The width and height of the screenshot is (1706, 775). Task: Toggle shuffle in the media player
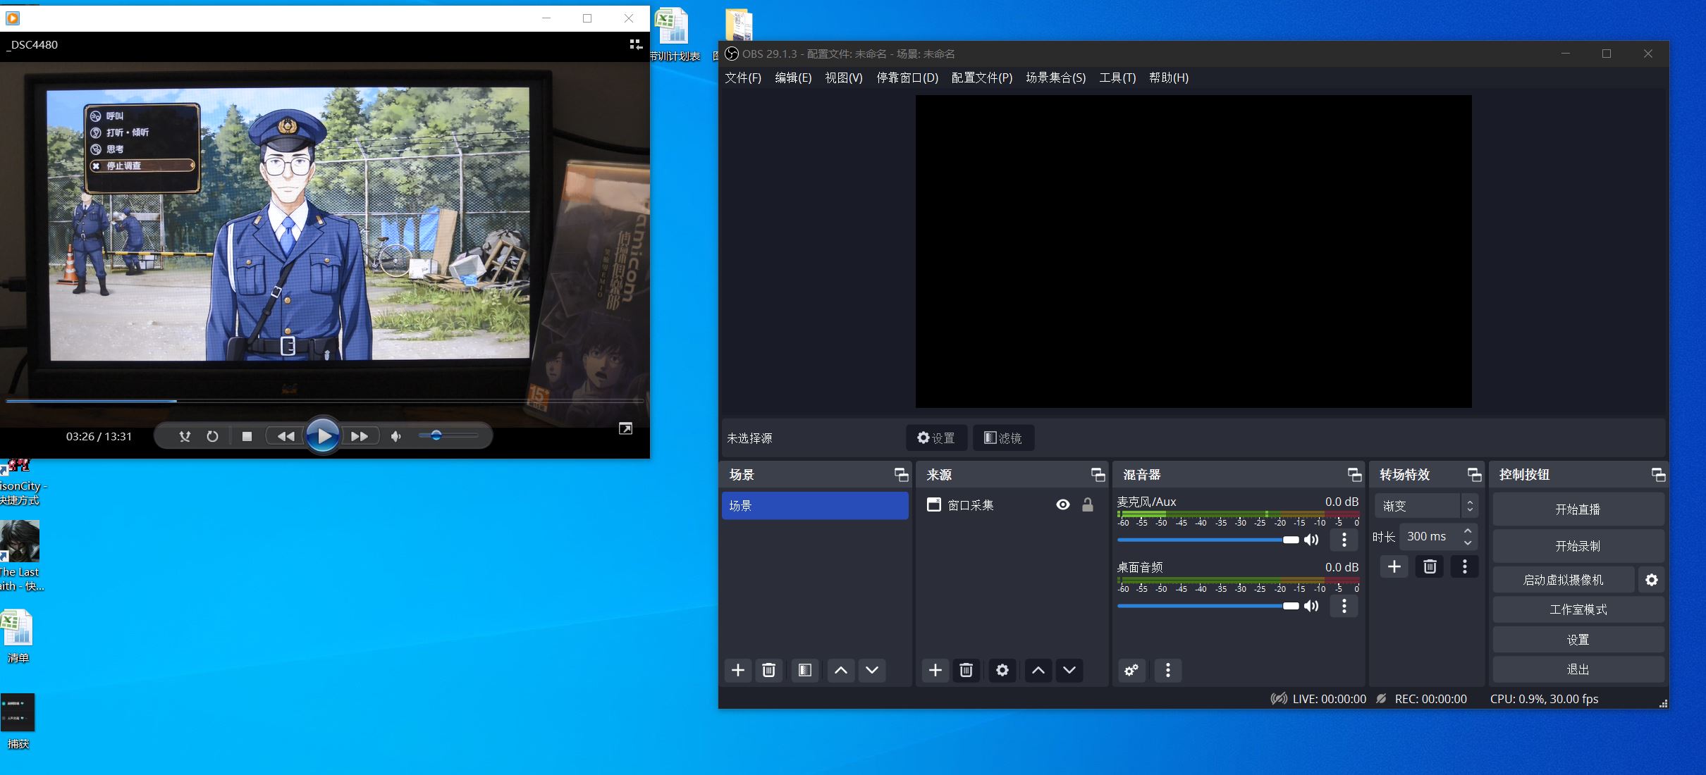pos(185,436)
